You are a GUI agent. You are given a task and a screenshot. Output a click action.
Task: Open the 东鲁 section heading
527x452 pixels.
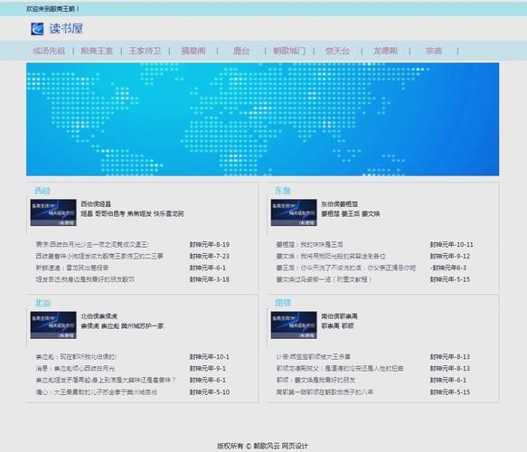tap(283, 191)
